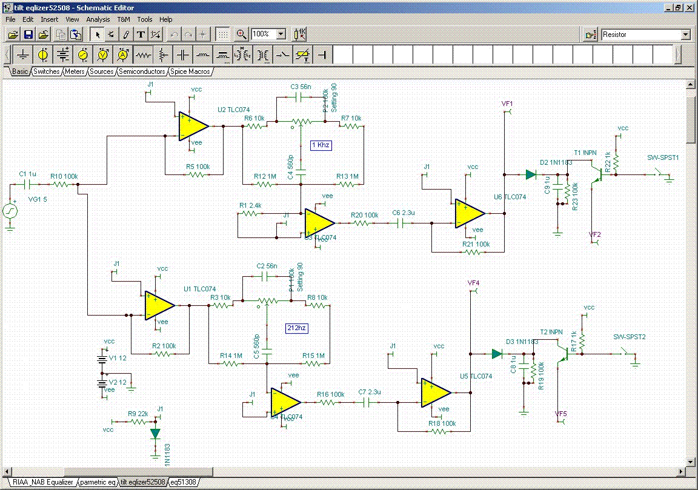This screenshot has height=490, width=698.
Task: Click the horizontal scrollbar right arrow
Action: (681, 471)
